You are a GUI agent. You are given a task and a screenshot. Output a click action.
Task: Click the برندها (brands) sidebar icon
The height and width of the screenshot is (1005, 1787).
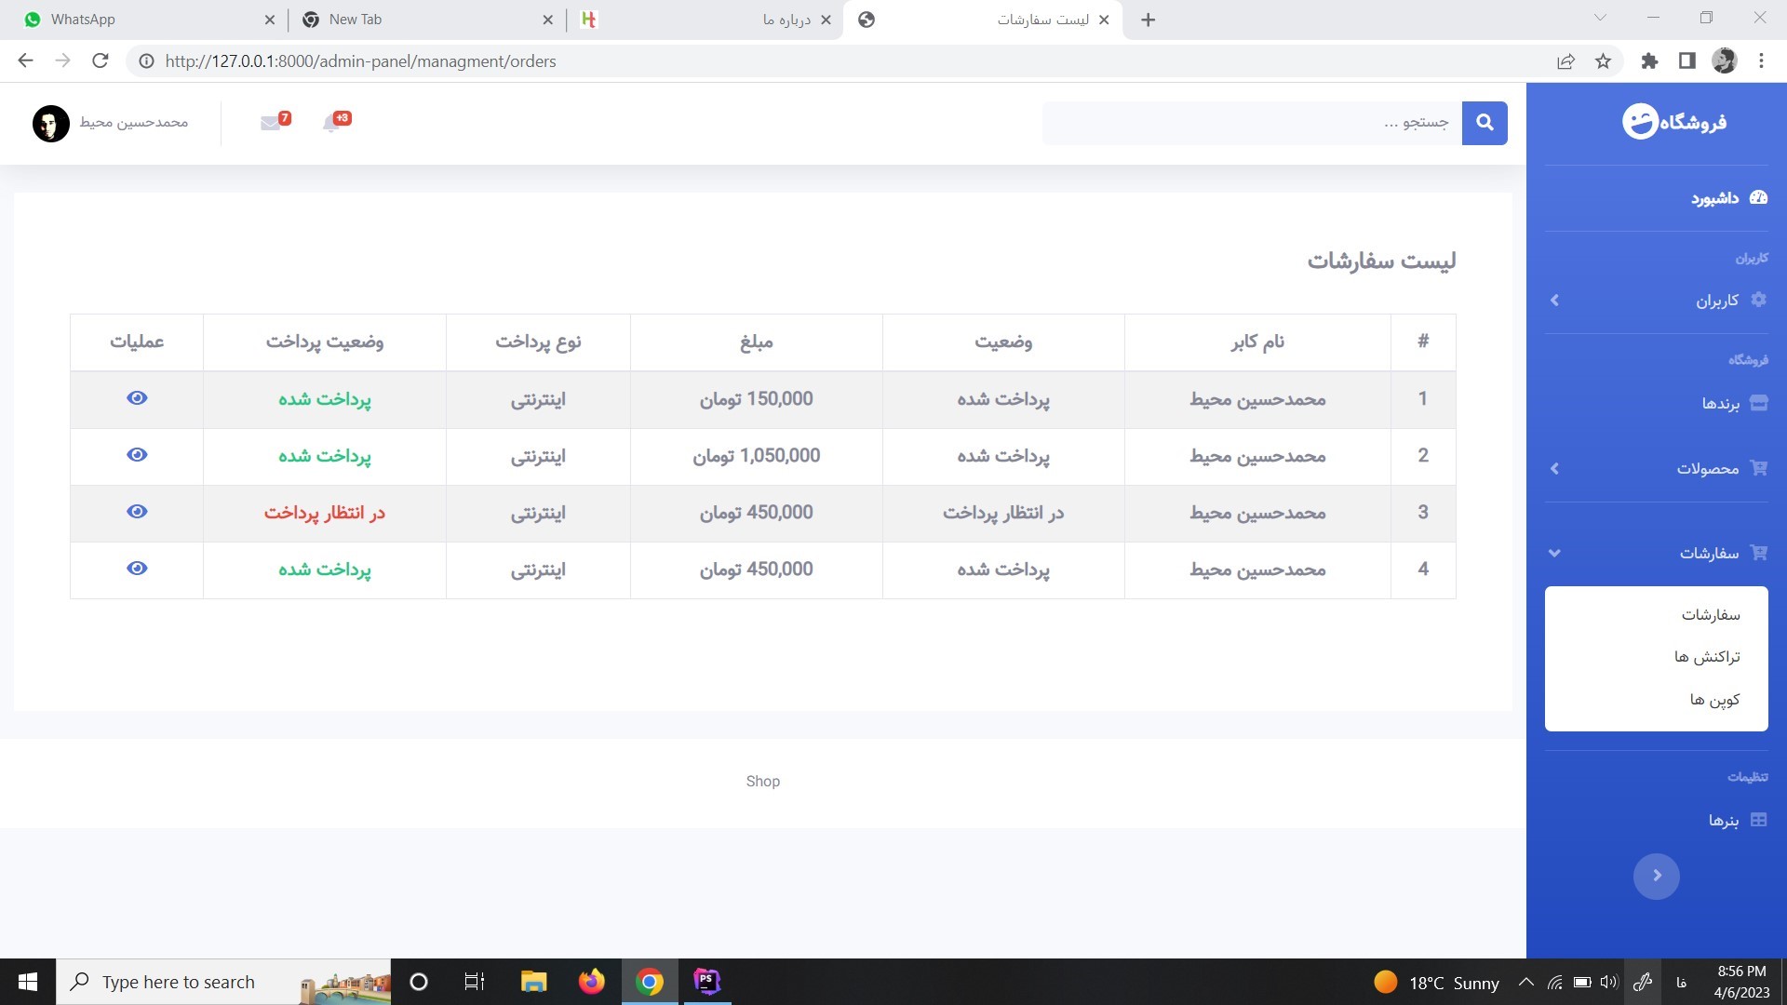point(1759,404)
